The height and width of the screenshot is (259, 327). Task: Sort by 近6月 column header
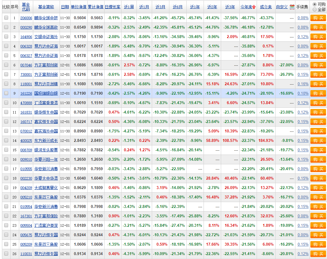pyautogui.click(x=178, y=7)
